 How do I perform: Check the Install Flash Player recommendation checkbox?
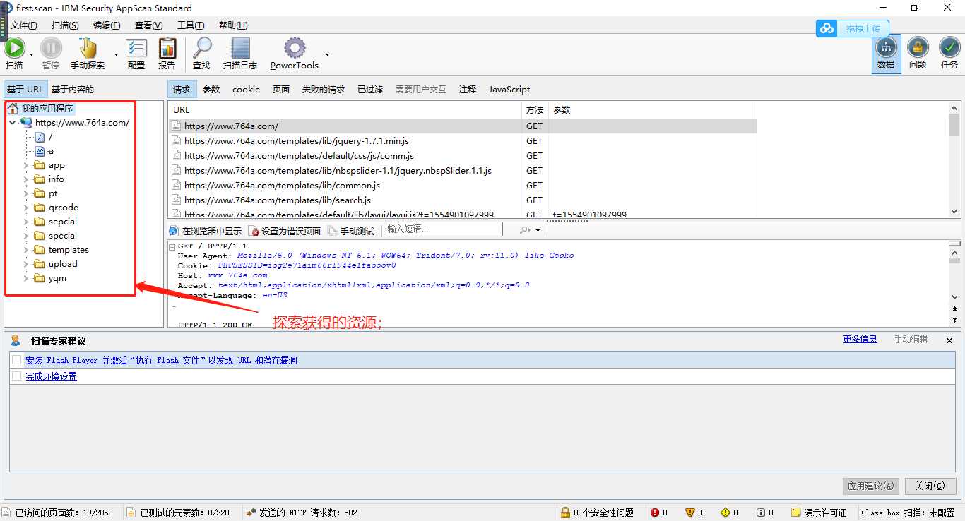coord(17,360)
